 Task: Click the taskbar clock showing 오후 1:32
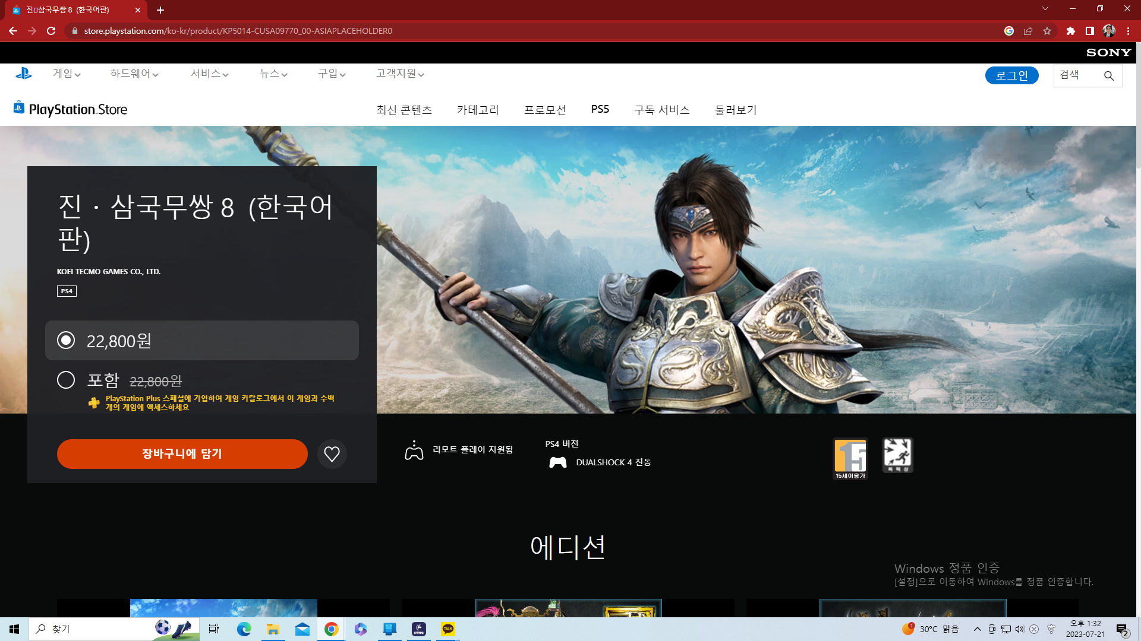tap(1085, 629)
